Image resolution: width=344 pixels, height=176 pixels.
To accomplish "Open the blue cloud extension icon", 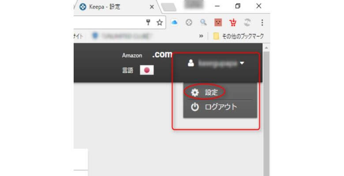I will click(x=175, y=22).
